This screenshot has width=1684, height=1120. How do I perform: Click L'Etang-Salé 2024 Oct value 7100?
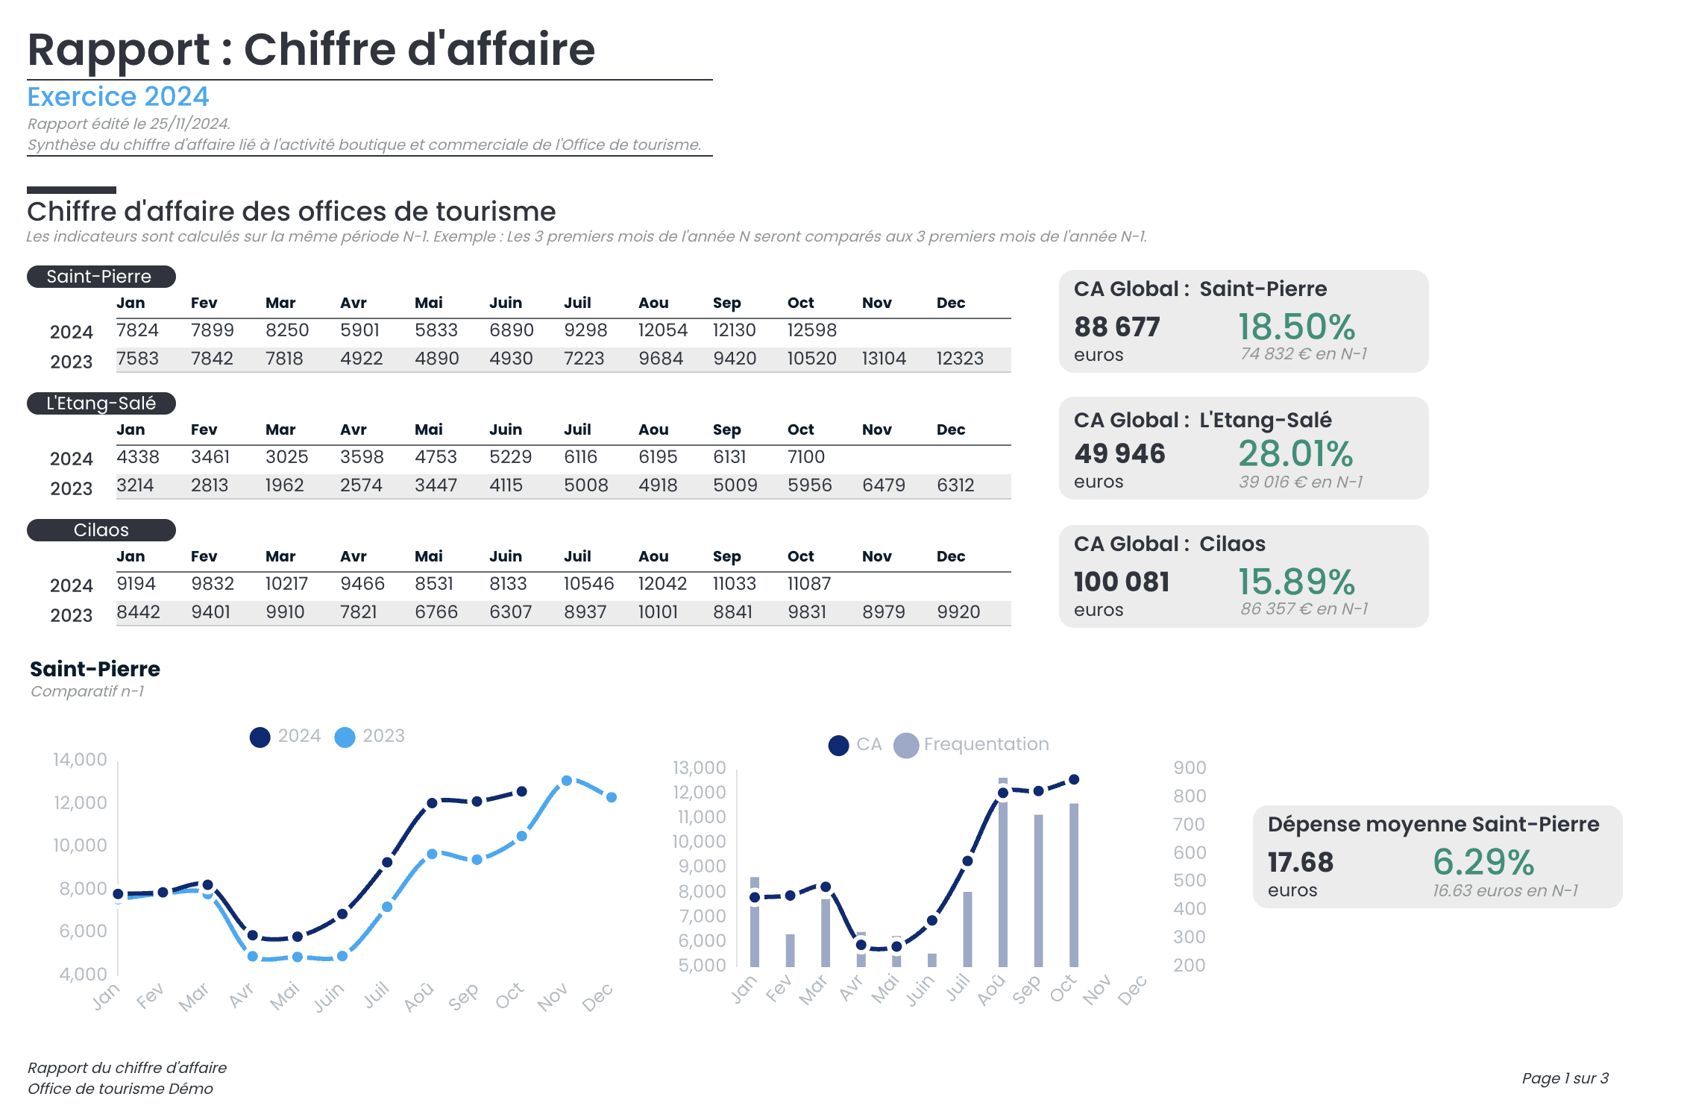click(x=806, y=457)
